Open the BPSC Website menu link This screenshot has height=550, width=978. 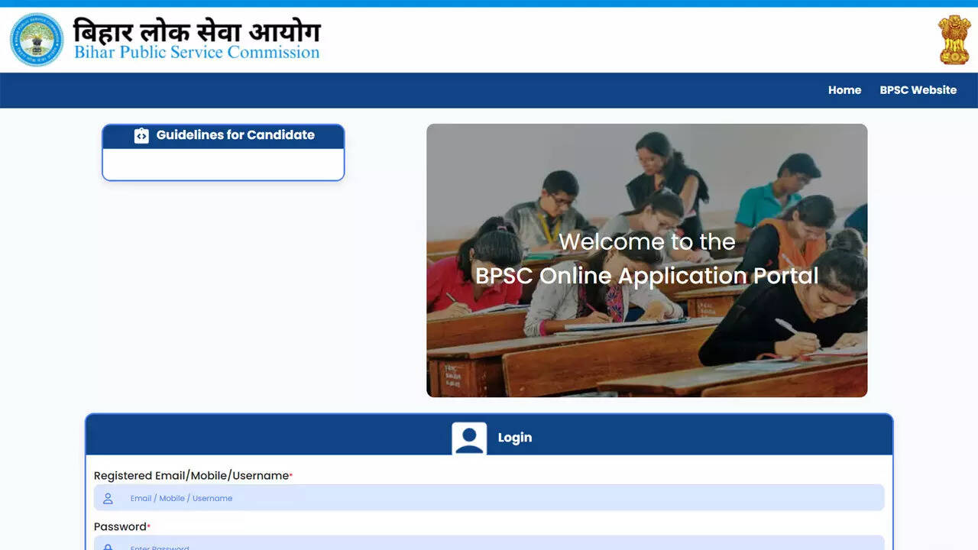click(918, 90)
